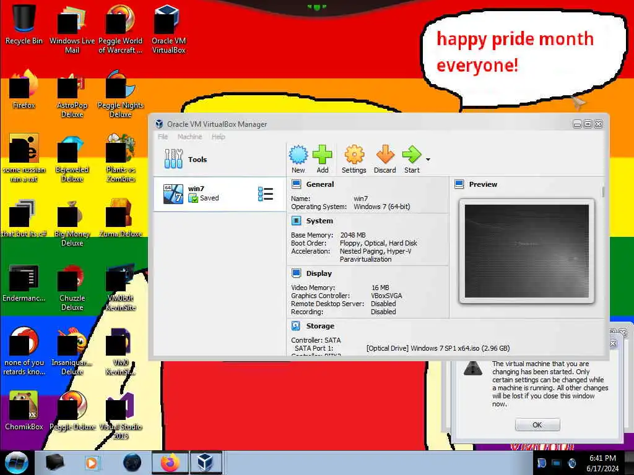634x475 pixels.
Task: Open the Machine menu
Action: tap(189, 137)
